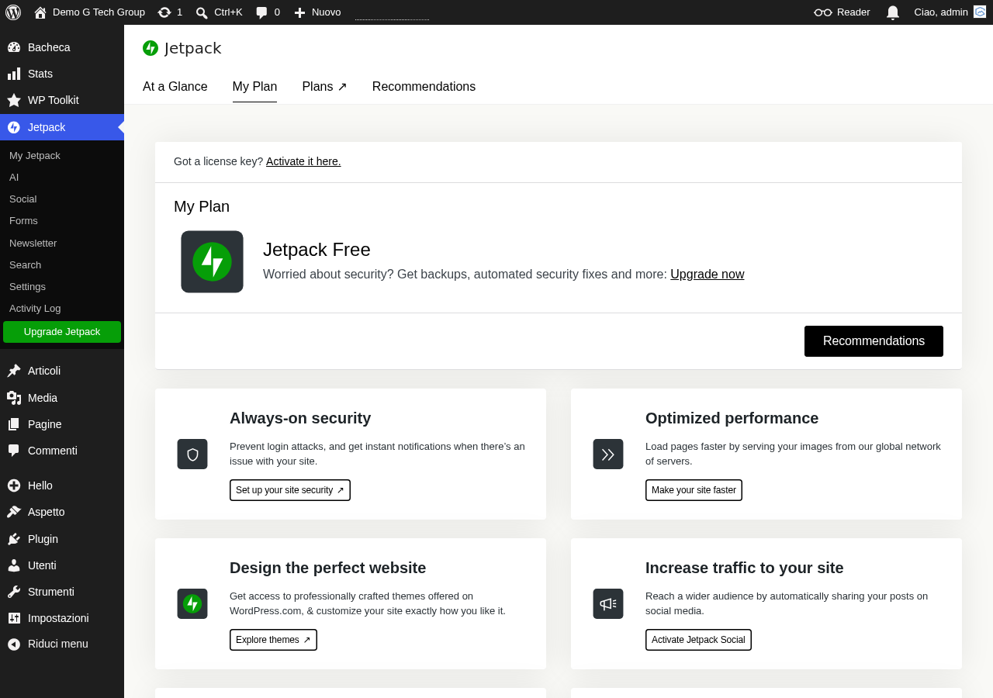Click the WP Toolkit star icon
This screenshot has width=993, height=698.
click(x=14, y=100)
